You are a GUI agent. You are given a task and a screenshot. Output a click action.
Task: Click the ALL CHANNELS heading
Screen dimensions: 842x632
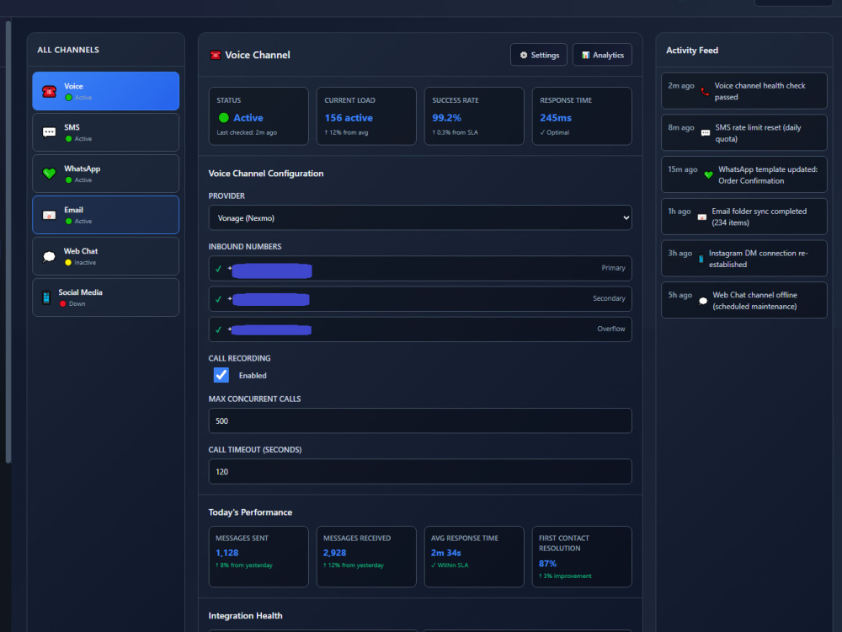click(68, 50)
